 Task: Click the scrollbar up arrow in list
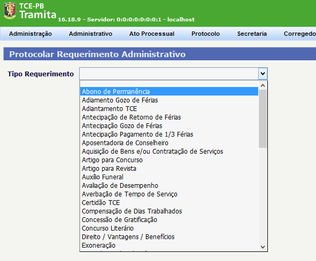click(263, 85)
